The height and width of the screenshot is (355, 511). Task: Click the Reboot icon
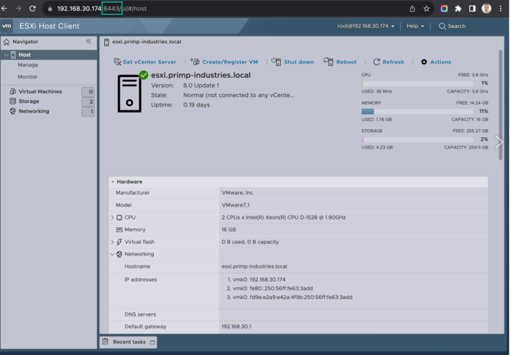point(328,61)
